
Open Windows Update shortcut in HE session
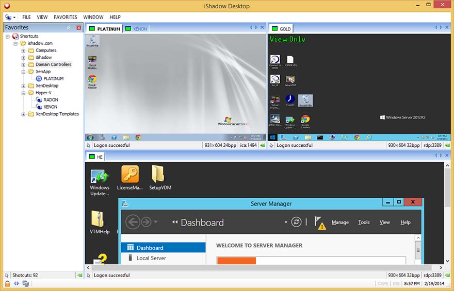[99, 182]
